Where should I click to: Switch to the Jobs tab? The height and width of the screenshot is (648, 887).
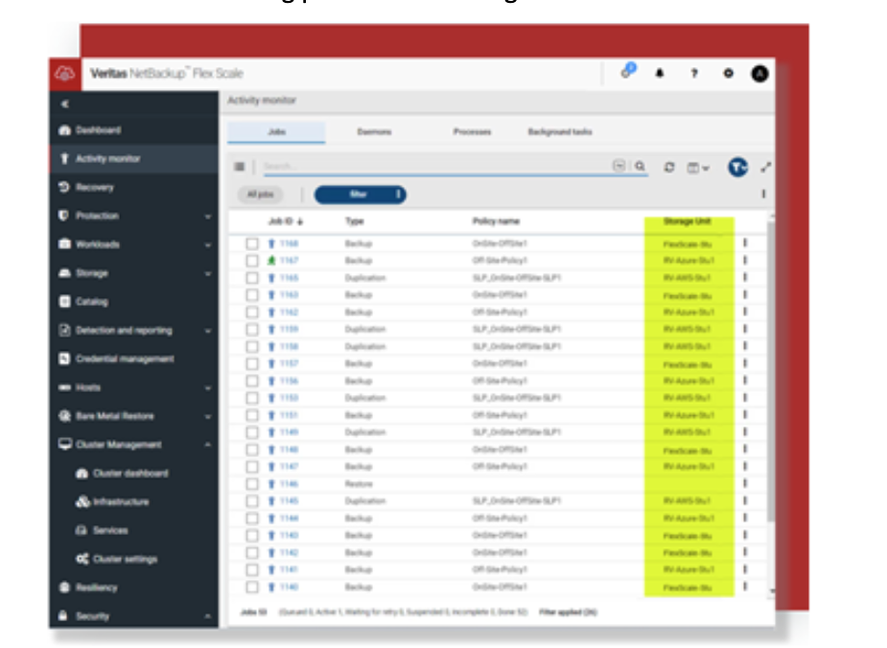coord(276,131)
